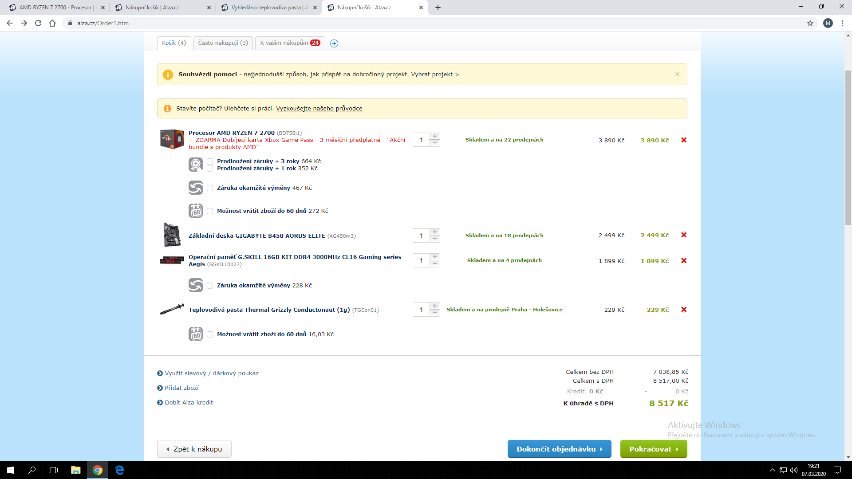The height and width of the screenshot is (479, 852).
Task: Click the thermal paste syringe thumbnail
Action: tap(172, 309)
